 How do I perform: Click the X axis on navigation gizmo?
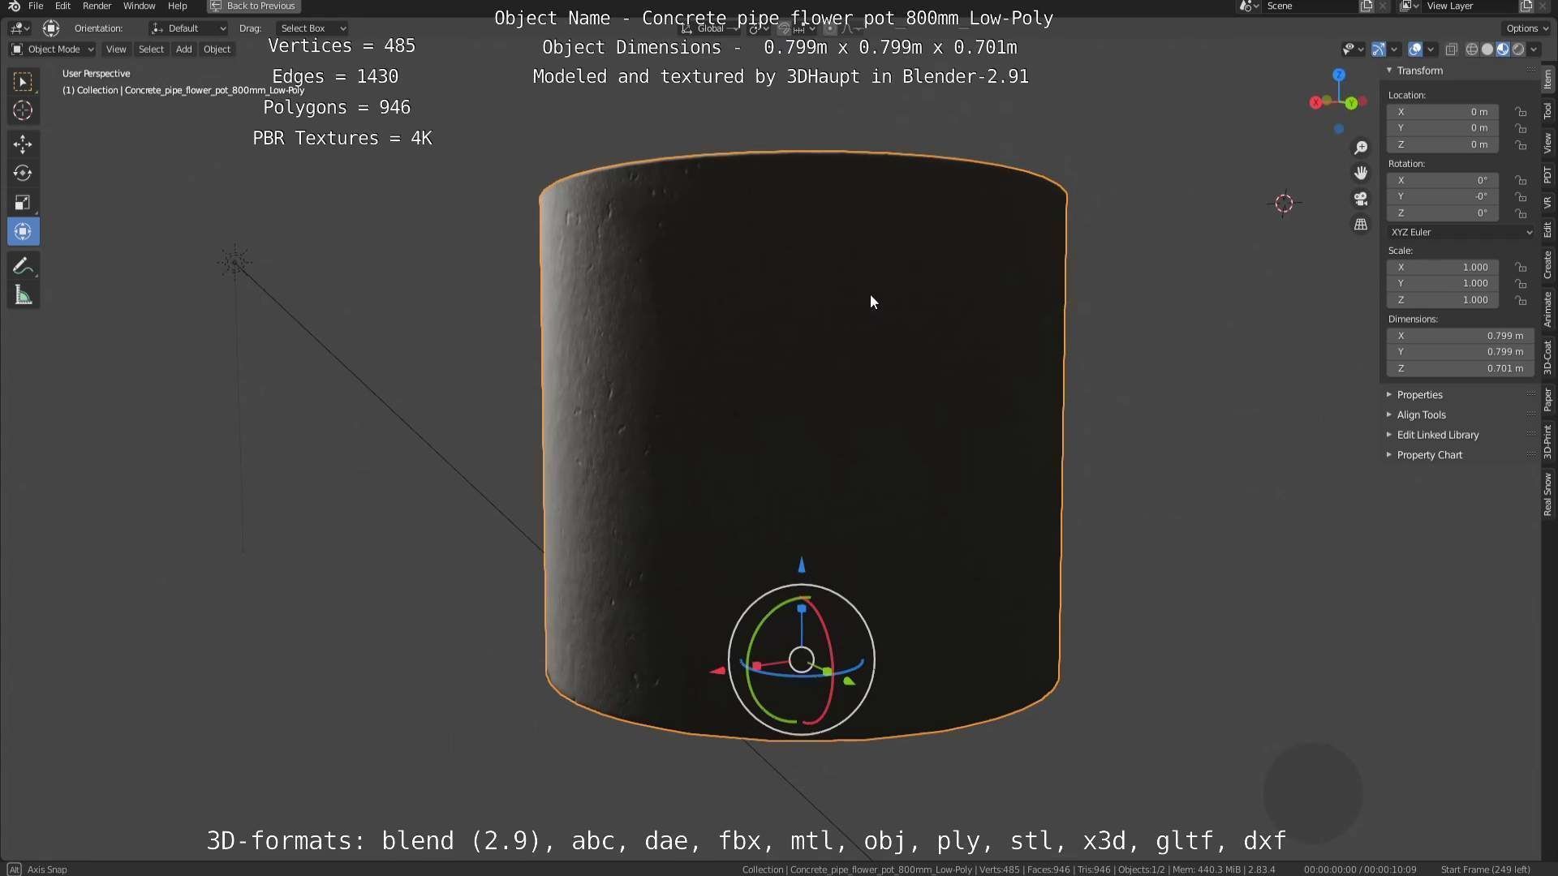1315,102
